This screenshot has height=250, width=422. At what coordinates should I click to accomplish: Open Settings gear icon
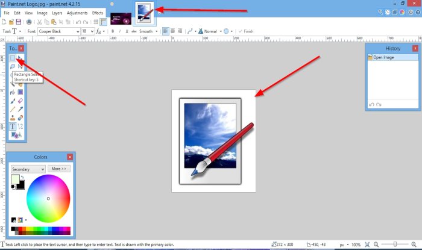411,12
